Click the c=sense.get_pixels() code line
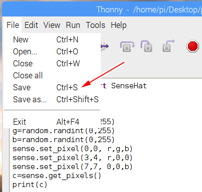Screen dimensions: 202x192 pyautogui.click(x=57, y=176)
